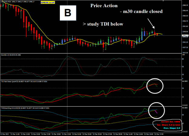Image resolution: width=189 pixels, height=136 pixels.
Task: Click the 22 Mar 13:00 time label
Action: click(138, 134)
